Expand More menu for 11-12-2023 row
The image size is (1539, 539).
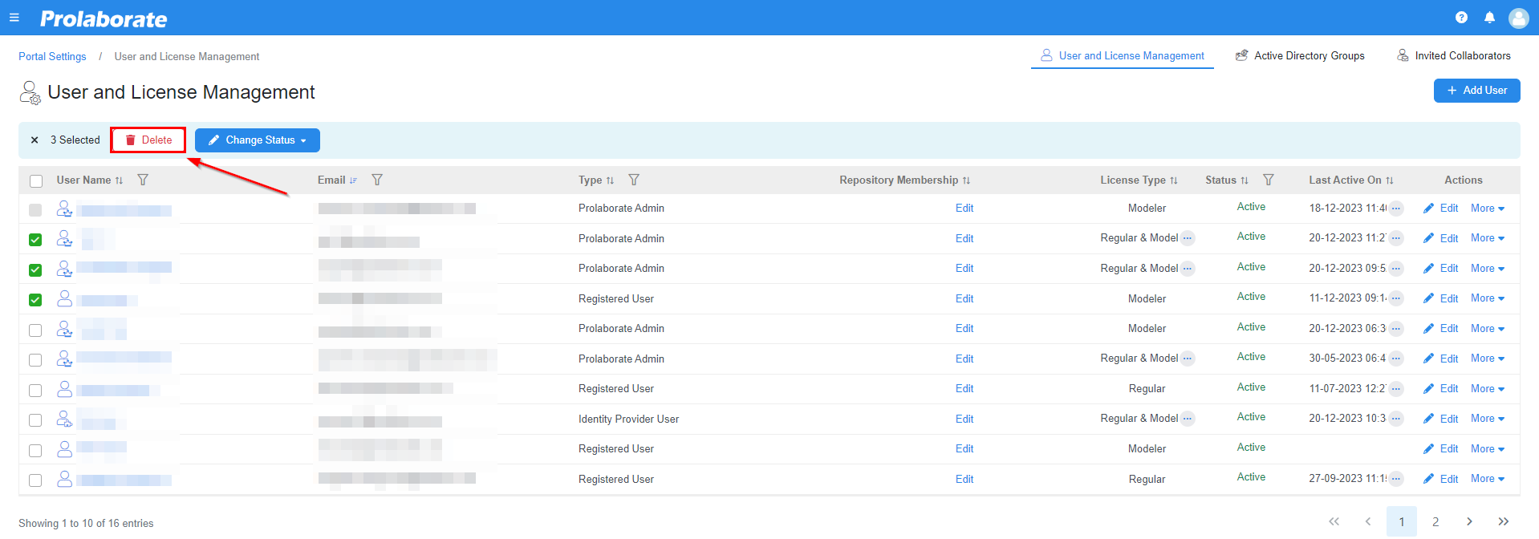pyautogui.click(x=1488, y=298)
